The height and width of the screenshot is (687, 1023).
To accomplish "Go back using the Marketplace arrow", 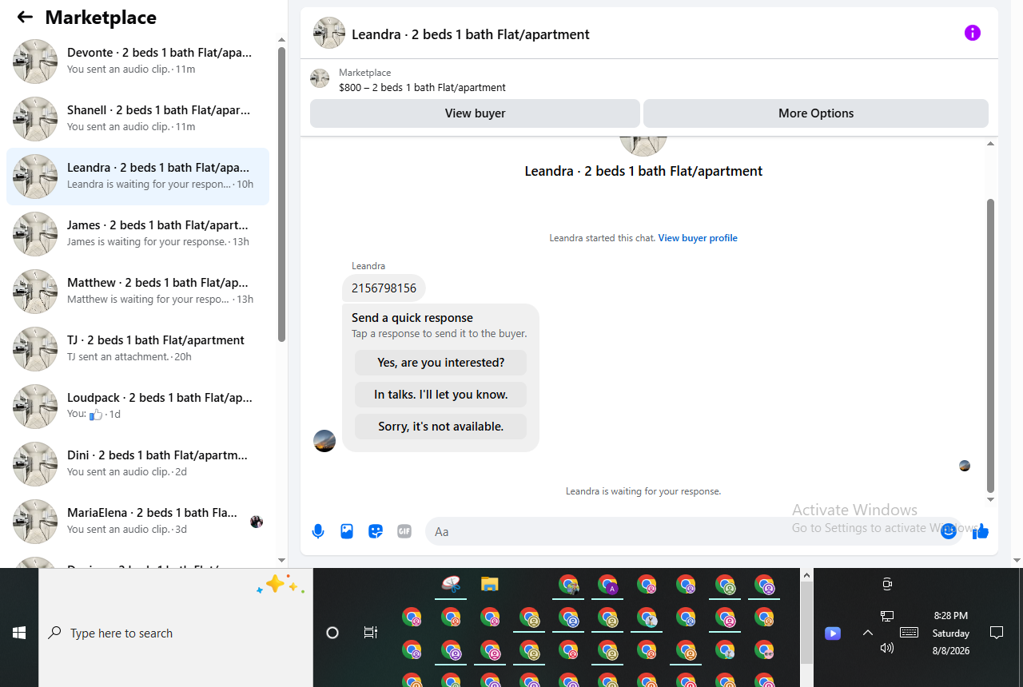I will pyautogui.click(x=25, y=17).
